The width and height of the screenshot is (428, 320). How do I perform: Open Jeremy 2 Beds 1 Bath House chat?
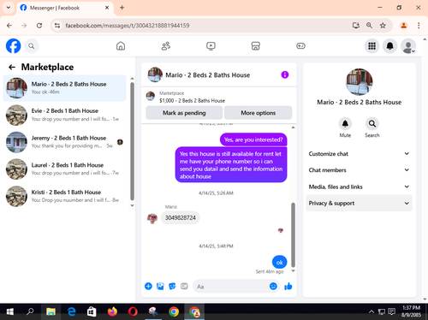(x=64, y=142)
